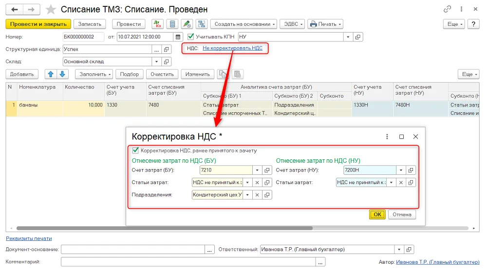The height and width of the screenshot is (272, 487).
Task: Click the Номер input field
Action: pyautogui.click(x=83, y=37)
